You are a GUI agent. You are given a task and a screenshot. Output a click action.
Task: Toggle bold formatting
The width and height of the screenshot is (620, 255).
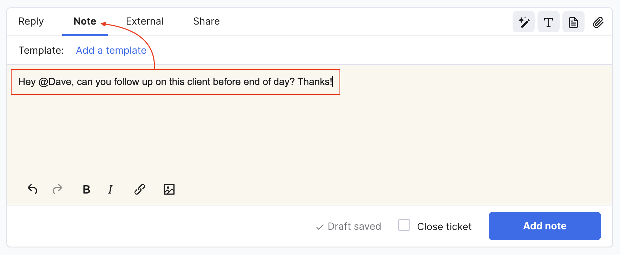(x=86, y=189)
